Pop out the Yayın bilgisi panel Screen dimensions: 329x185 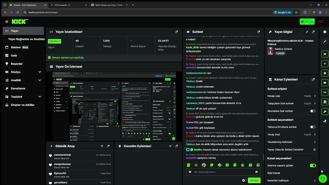click(x=313, y=32)
